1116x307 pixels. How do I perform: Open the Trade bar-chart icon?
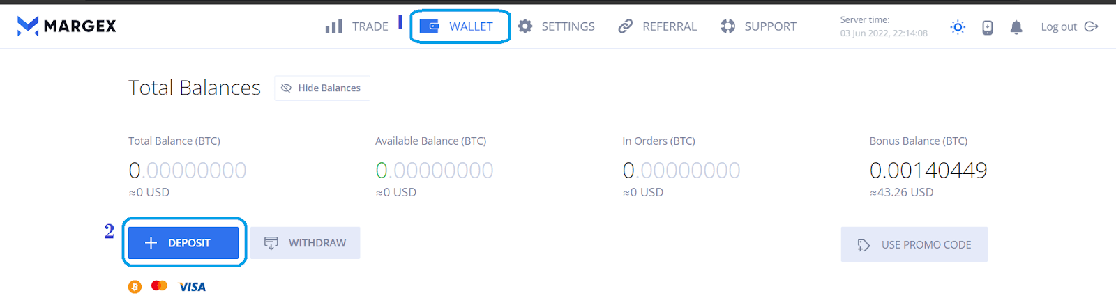coord(334,26)
